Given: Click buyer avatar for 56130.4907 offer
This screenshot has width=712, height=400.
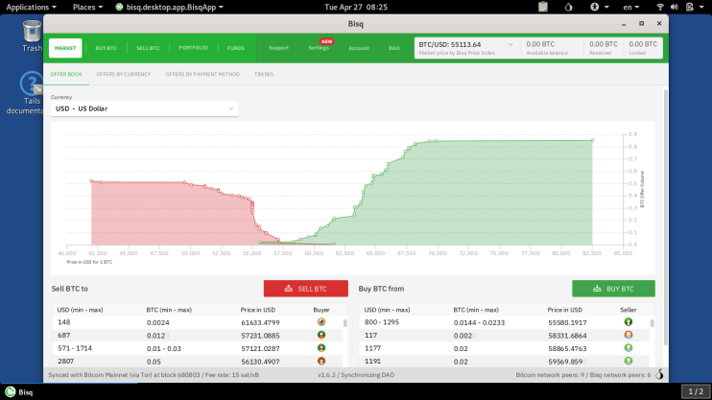Looking at the screenshot, I should [x=321, y=362].
